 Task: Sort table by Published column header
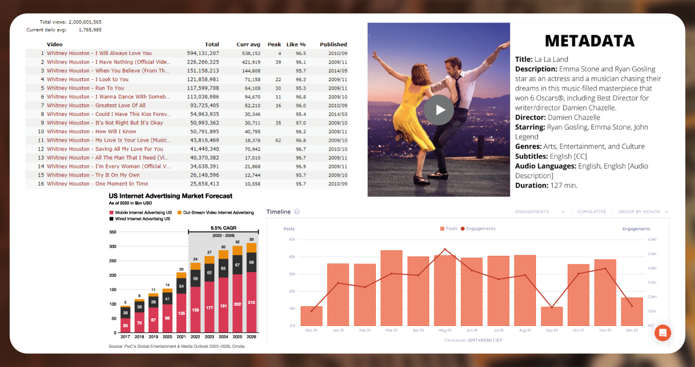coord(334,45)
